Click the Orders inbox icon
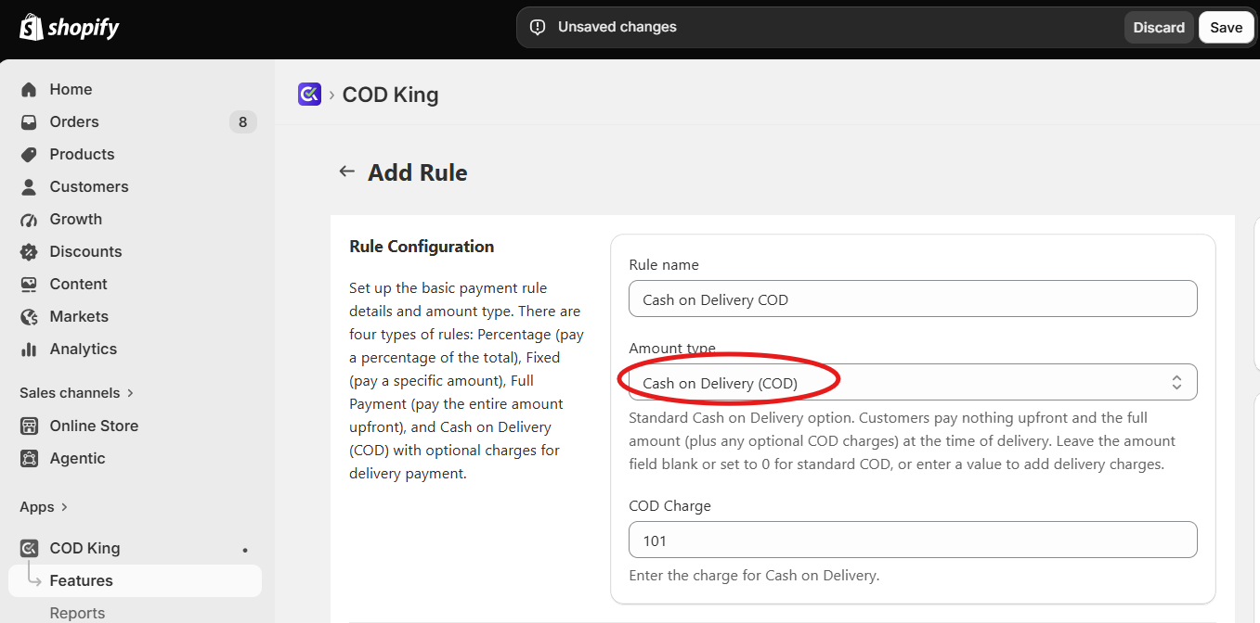Screen dimensions: 1260x623 29,121
